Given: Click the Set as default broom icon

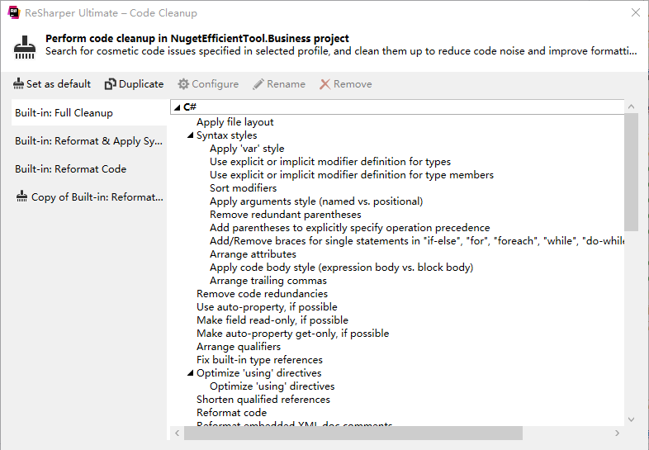Looking at the screenshot, I should [x=18, y=84].
